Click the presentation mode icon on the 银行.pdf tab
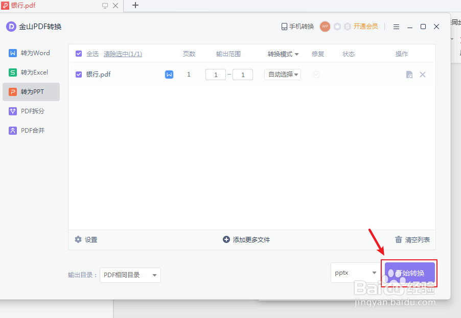This screenshot has width=461, height=318. point(105,6)
